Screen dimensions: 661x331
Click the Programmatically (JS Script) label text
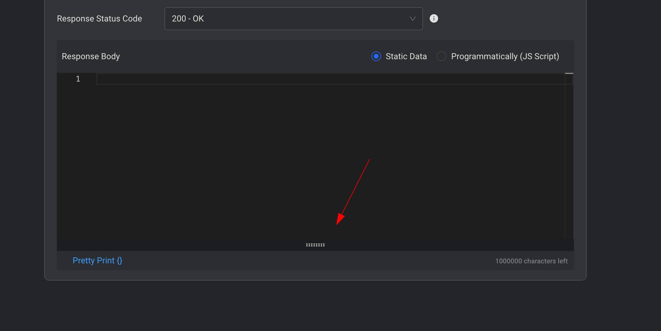[x=505, y=56]
